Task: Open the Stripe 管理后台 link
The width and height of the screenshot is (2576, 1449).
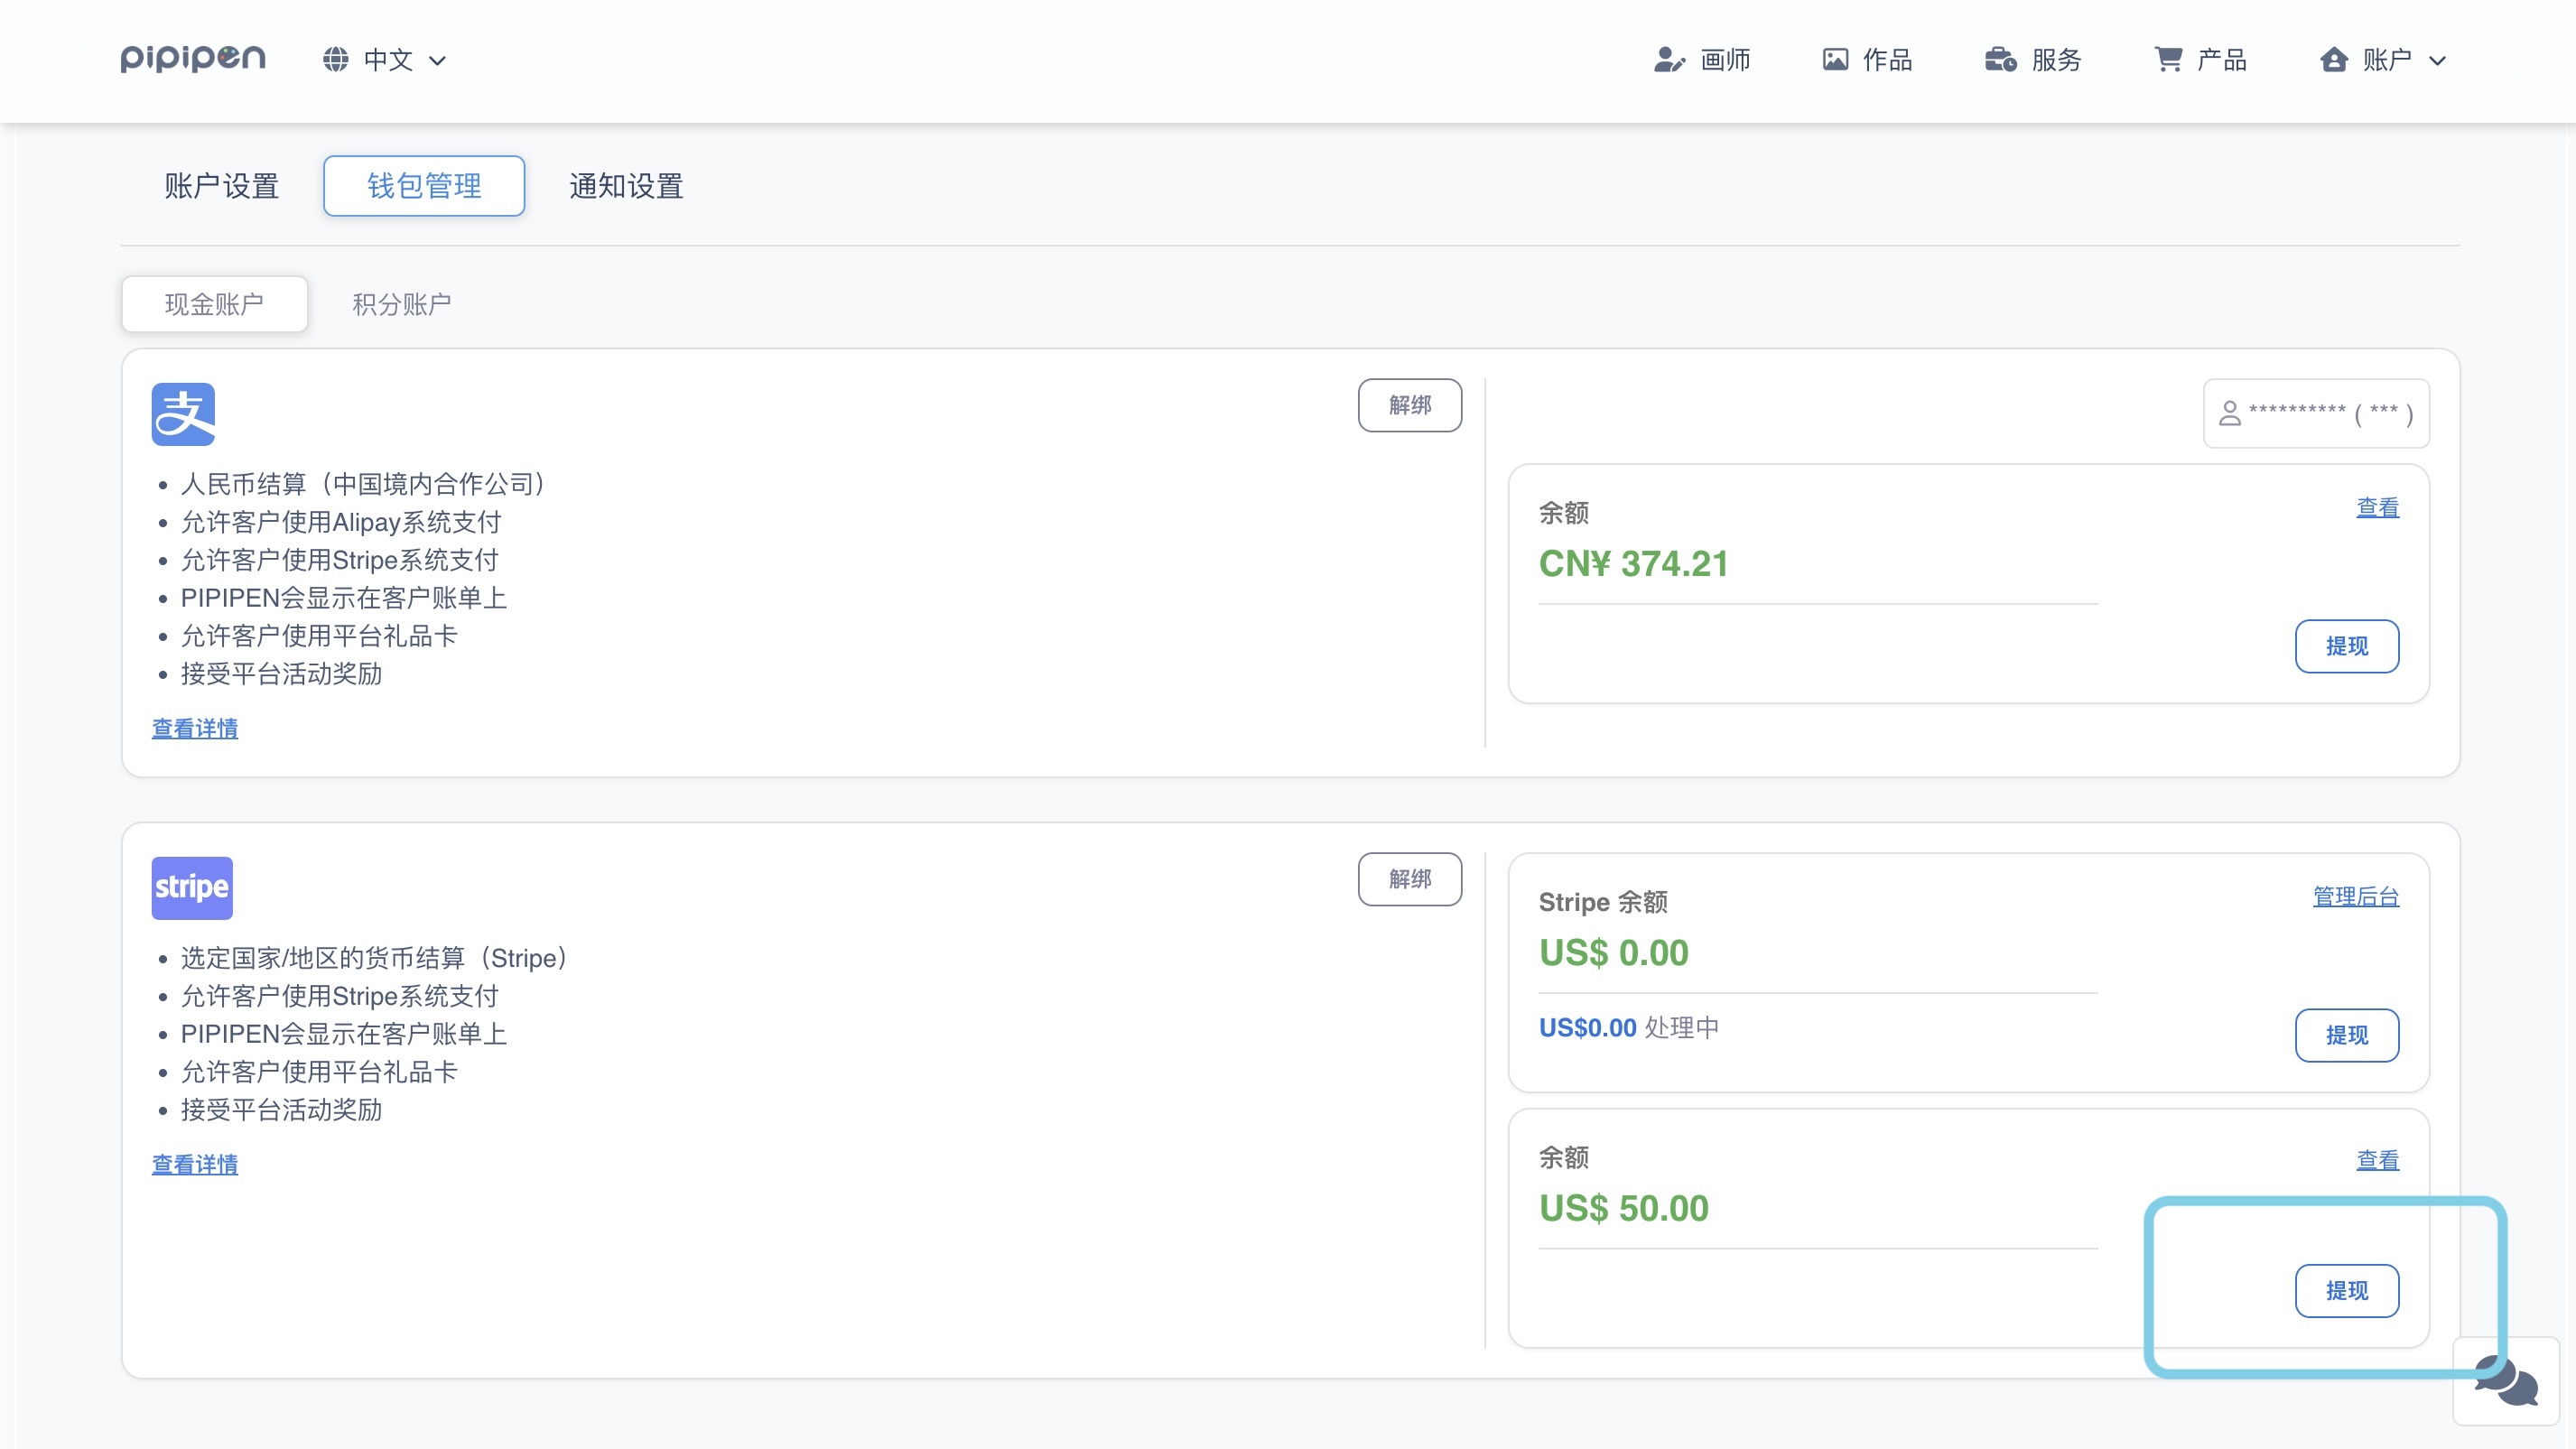Action: [2355, 896]
